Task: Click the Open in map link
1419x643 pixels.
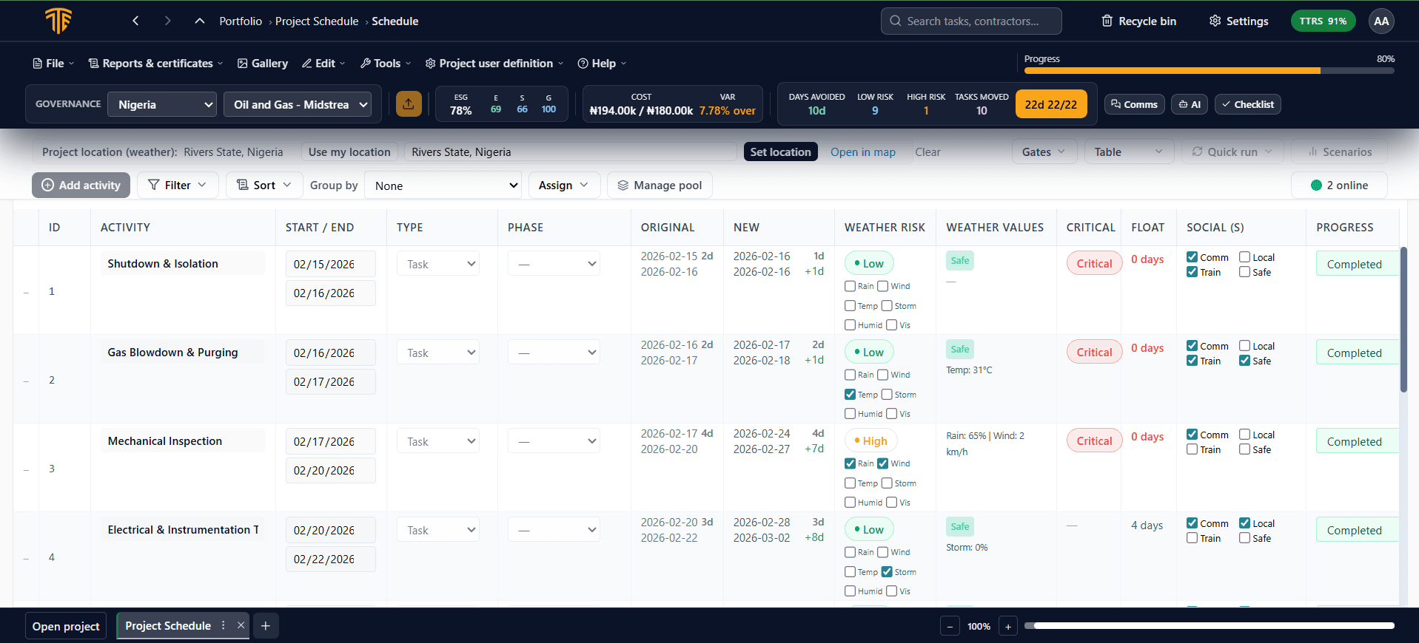Action: coord(862,152)
